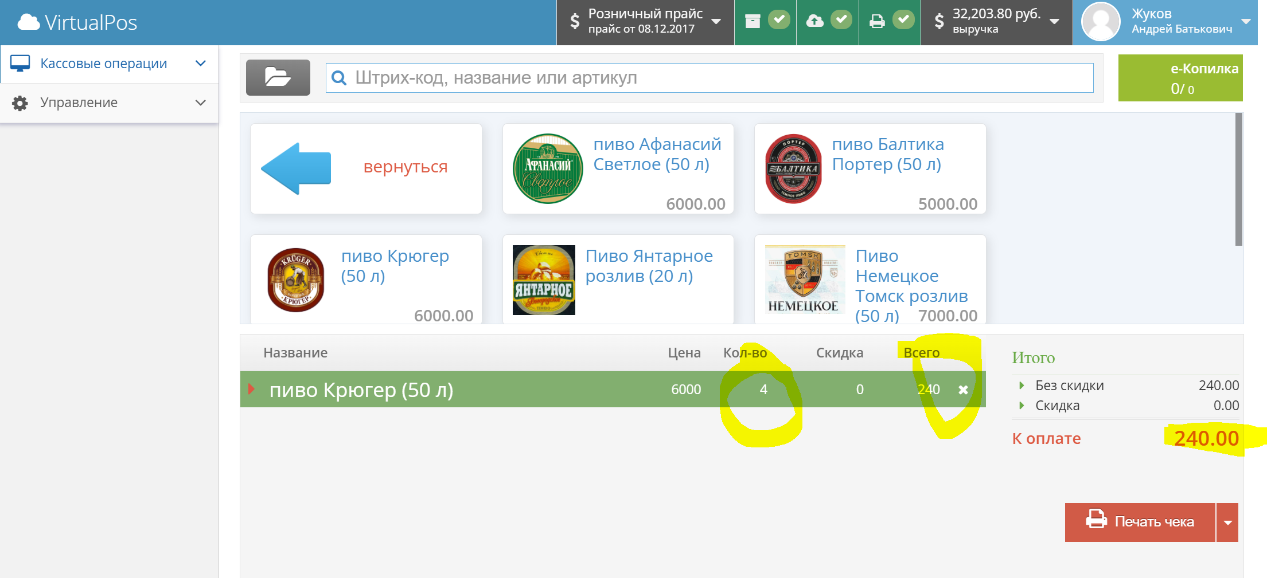The image size is (1267, 578).
Task: Click the printer icon on Печать чека
Action: point(1096,519)
